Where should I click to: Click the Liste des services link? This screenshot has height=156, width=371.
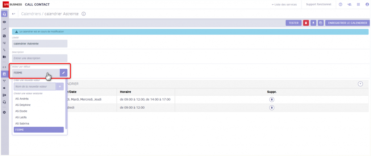(284, 4)
